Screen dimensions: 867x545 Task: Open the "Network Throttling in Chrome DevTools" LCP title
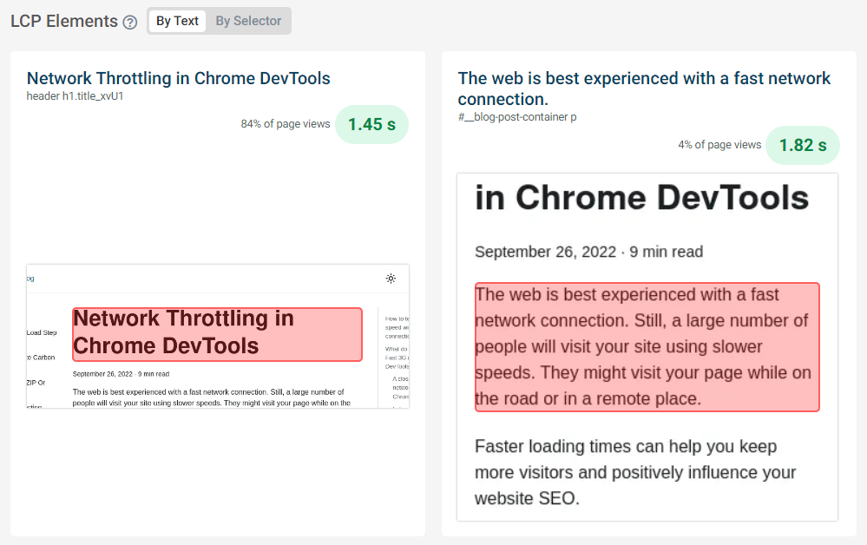pyautogui.click(x=179, y=78)
